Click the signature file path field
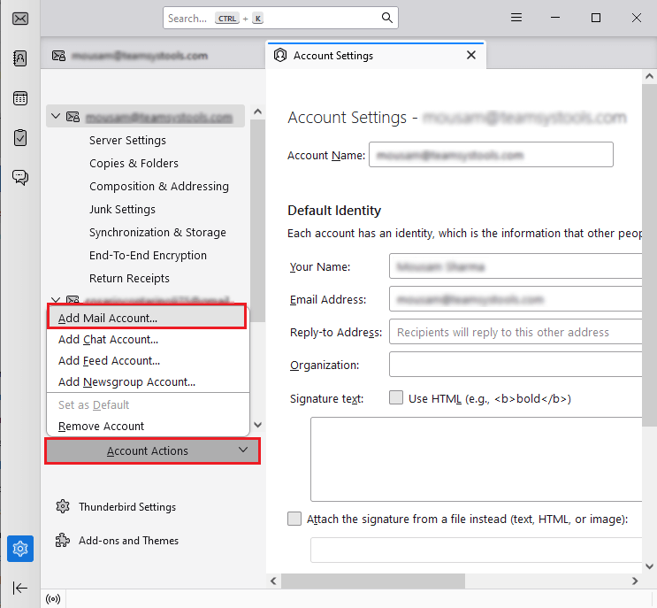 pos(476,550)
